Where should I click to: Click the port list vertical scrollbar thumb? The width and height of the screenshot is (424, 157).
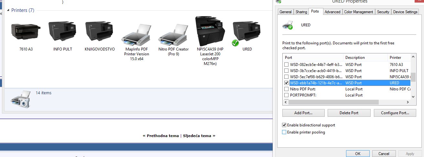click(x=413, y=77)
